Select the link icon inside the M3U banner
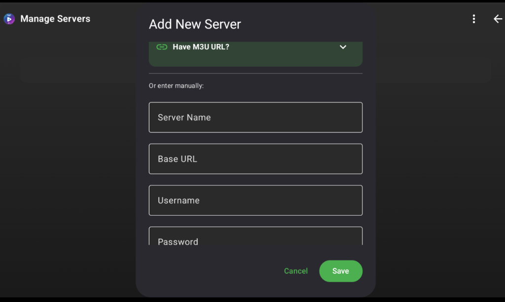The image size is (505, 302). 162,47
